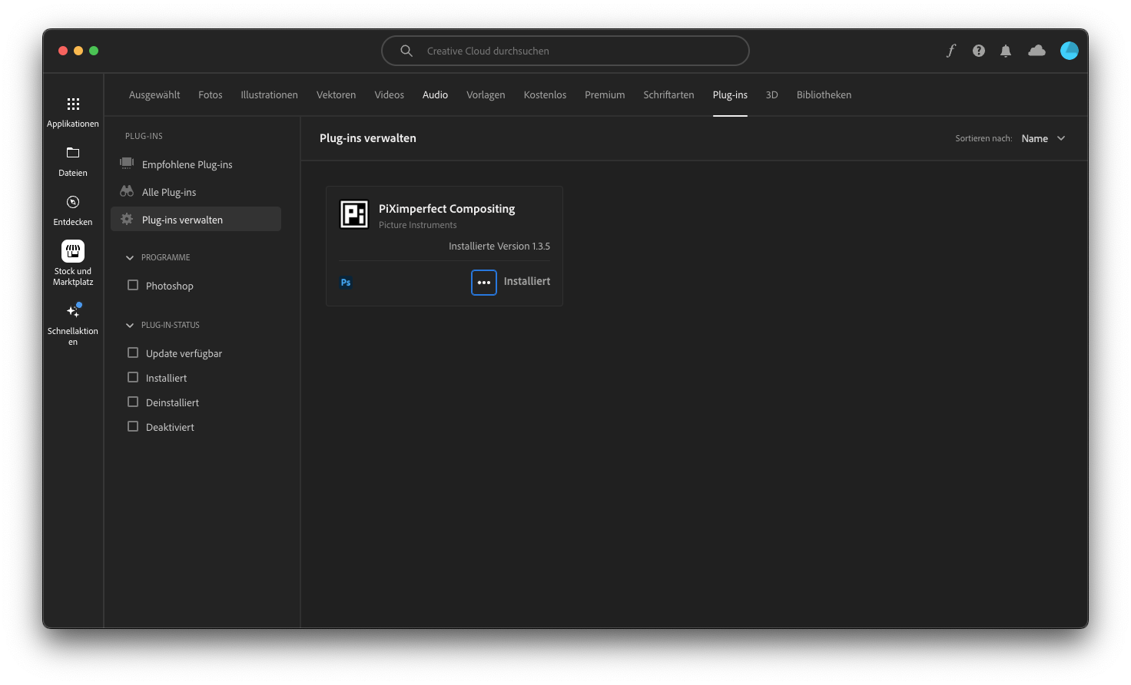Image resolution: width=1131 pixels, height=685 pixels.
Task: Switch to the Premium tab
Action: 605,95
